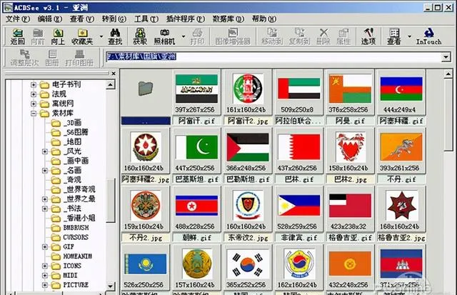Open 选项 (Options) hammer icon
The height and width of the screenshot is (295, 457).
pyautogui.click(x=368, y=36)
